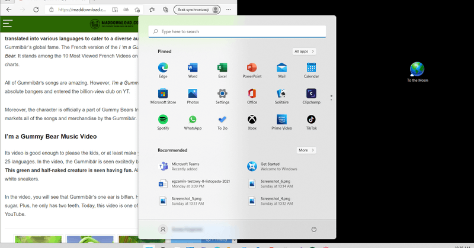
Task: Go back in the Edge browser
Action: click(9, 9)
